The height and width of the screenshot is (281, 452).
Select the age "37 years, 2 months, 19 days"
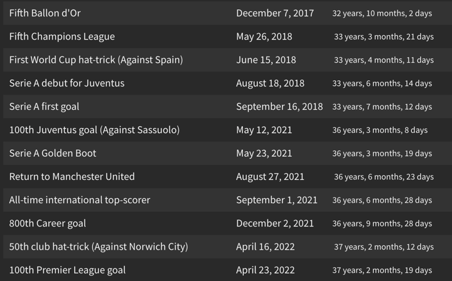(382, 270)
